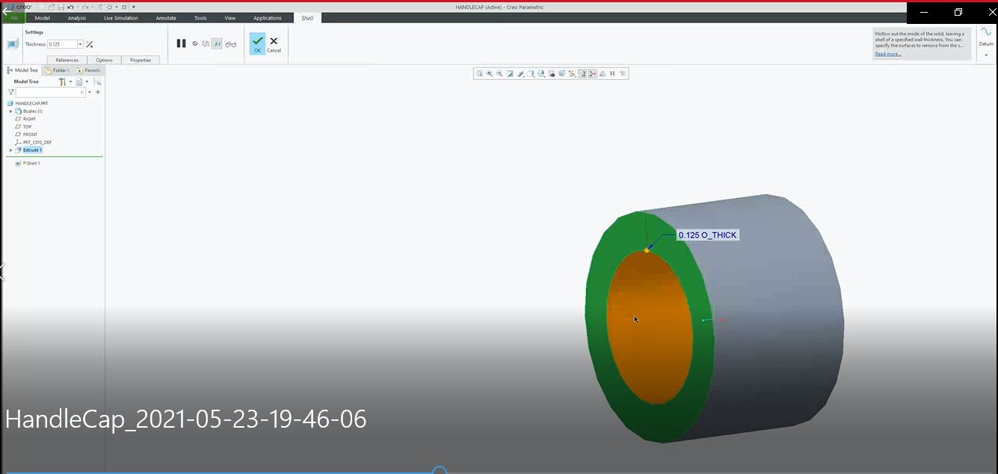The width and height of the screenshot is (998, 474).
Task: Click the Refit model icon in graphics toolbar
Action: click(x=478, y=73)
